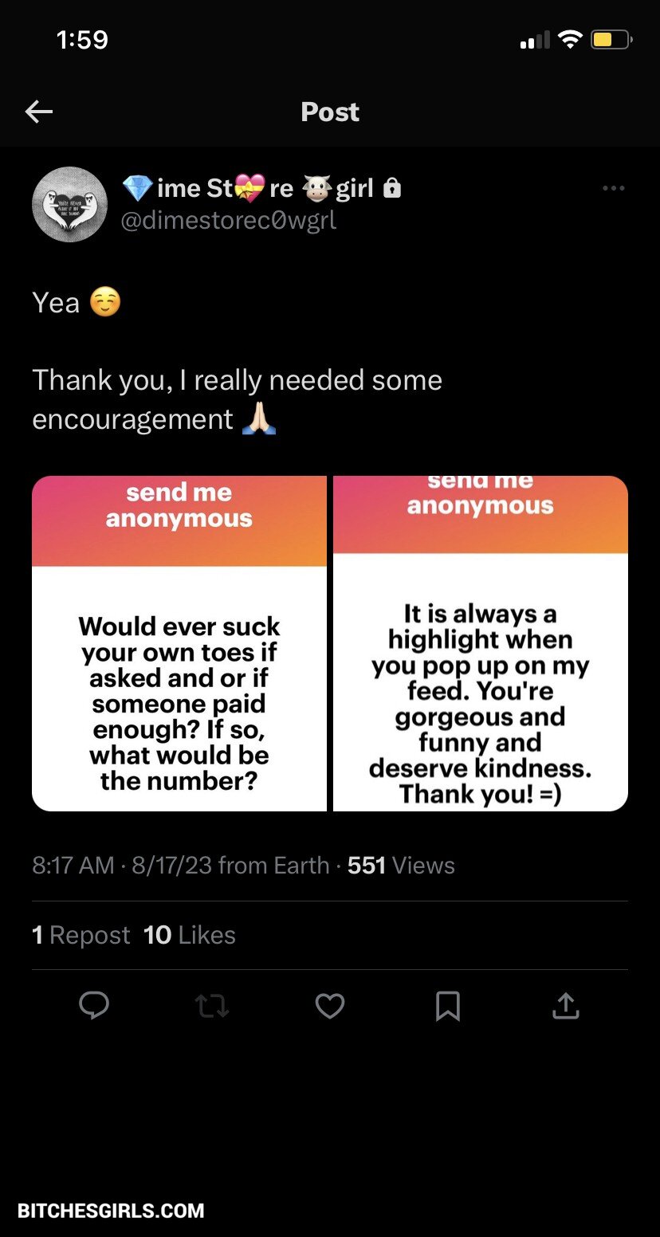Bookmark this post

coord(447,1006)
